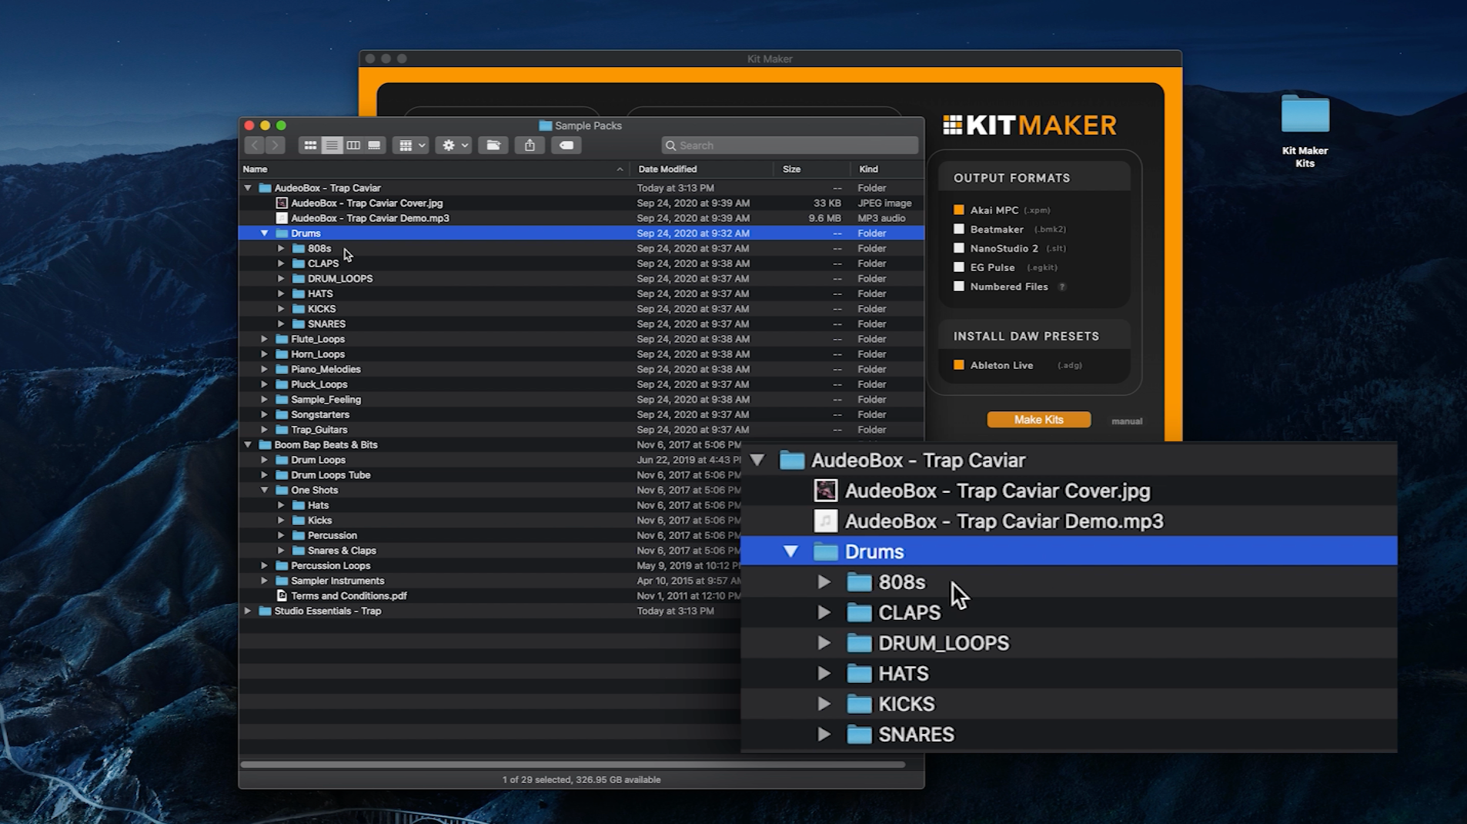Go forward in Finder navigation
This screenshot has width=1467, height=824.
275,146
